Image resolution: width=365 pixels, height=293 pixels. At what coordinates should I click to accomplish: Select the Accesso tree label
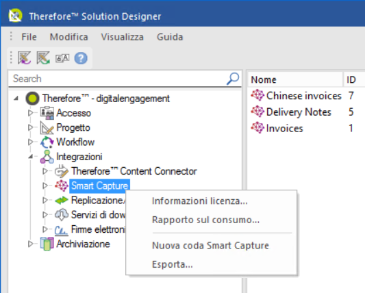tap(73, 113)
